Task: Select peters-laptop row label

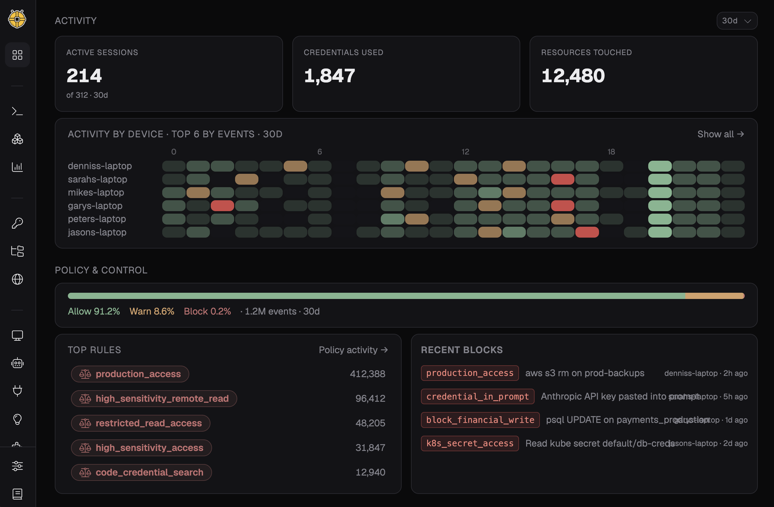Action: click(x=97, y=219)
